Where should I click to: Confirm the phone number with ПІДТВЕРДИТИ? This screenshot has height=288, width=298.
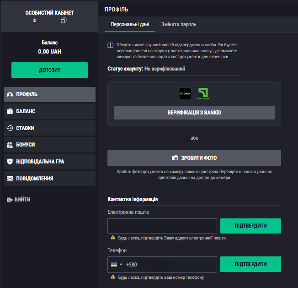(250, 264)
